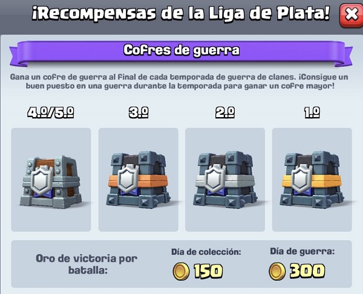Tap the gold coin beside 300

(x=277, y=271)
